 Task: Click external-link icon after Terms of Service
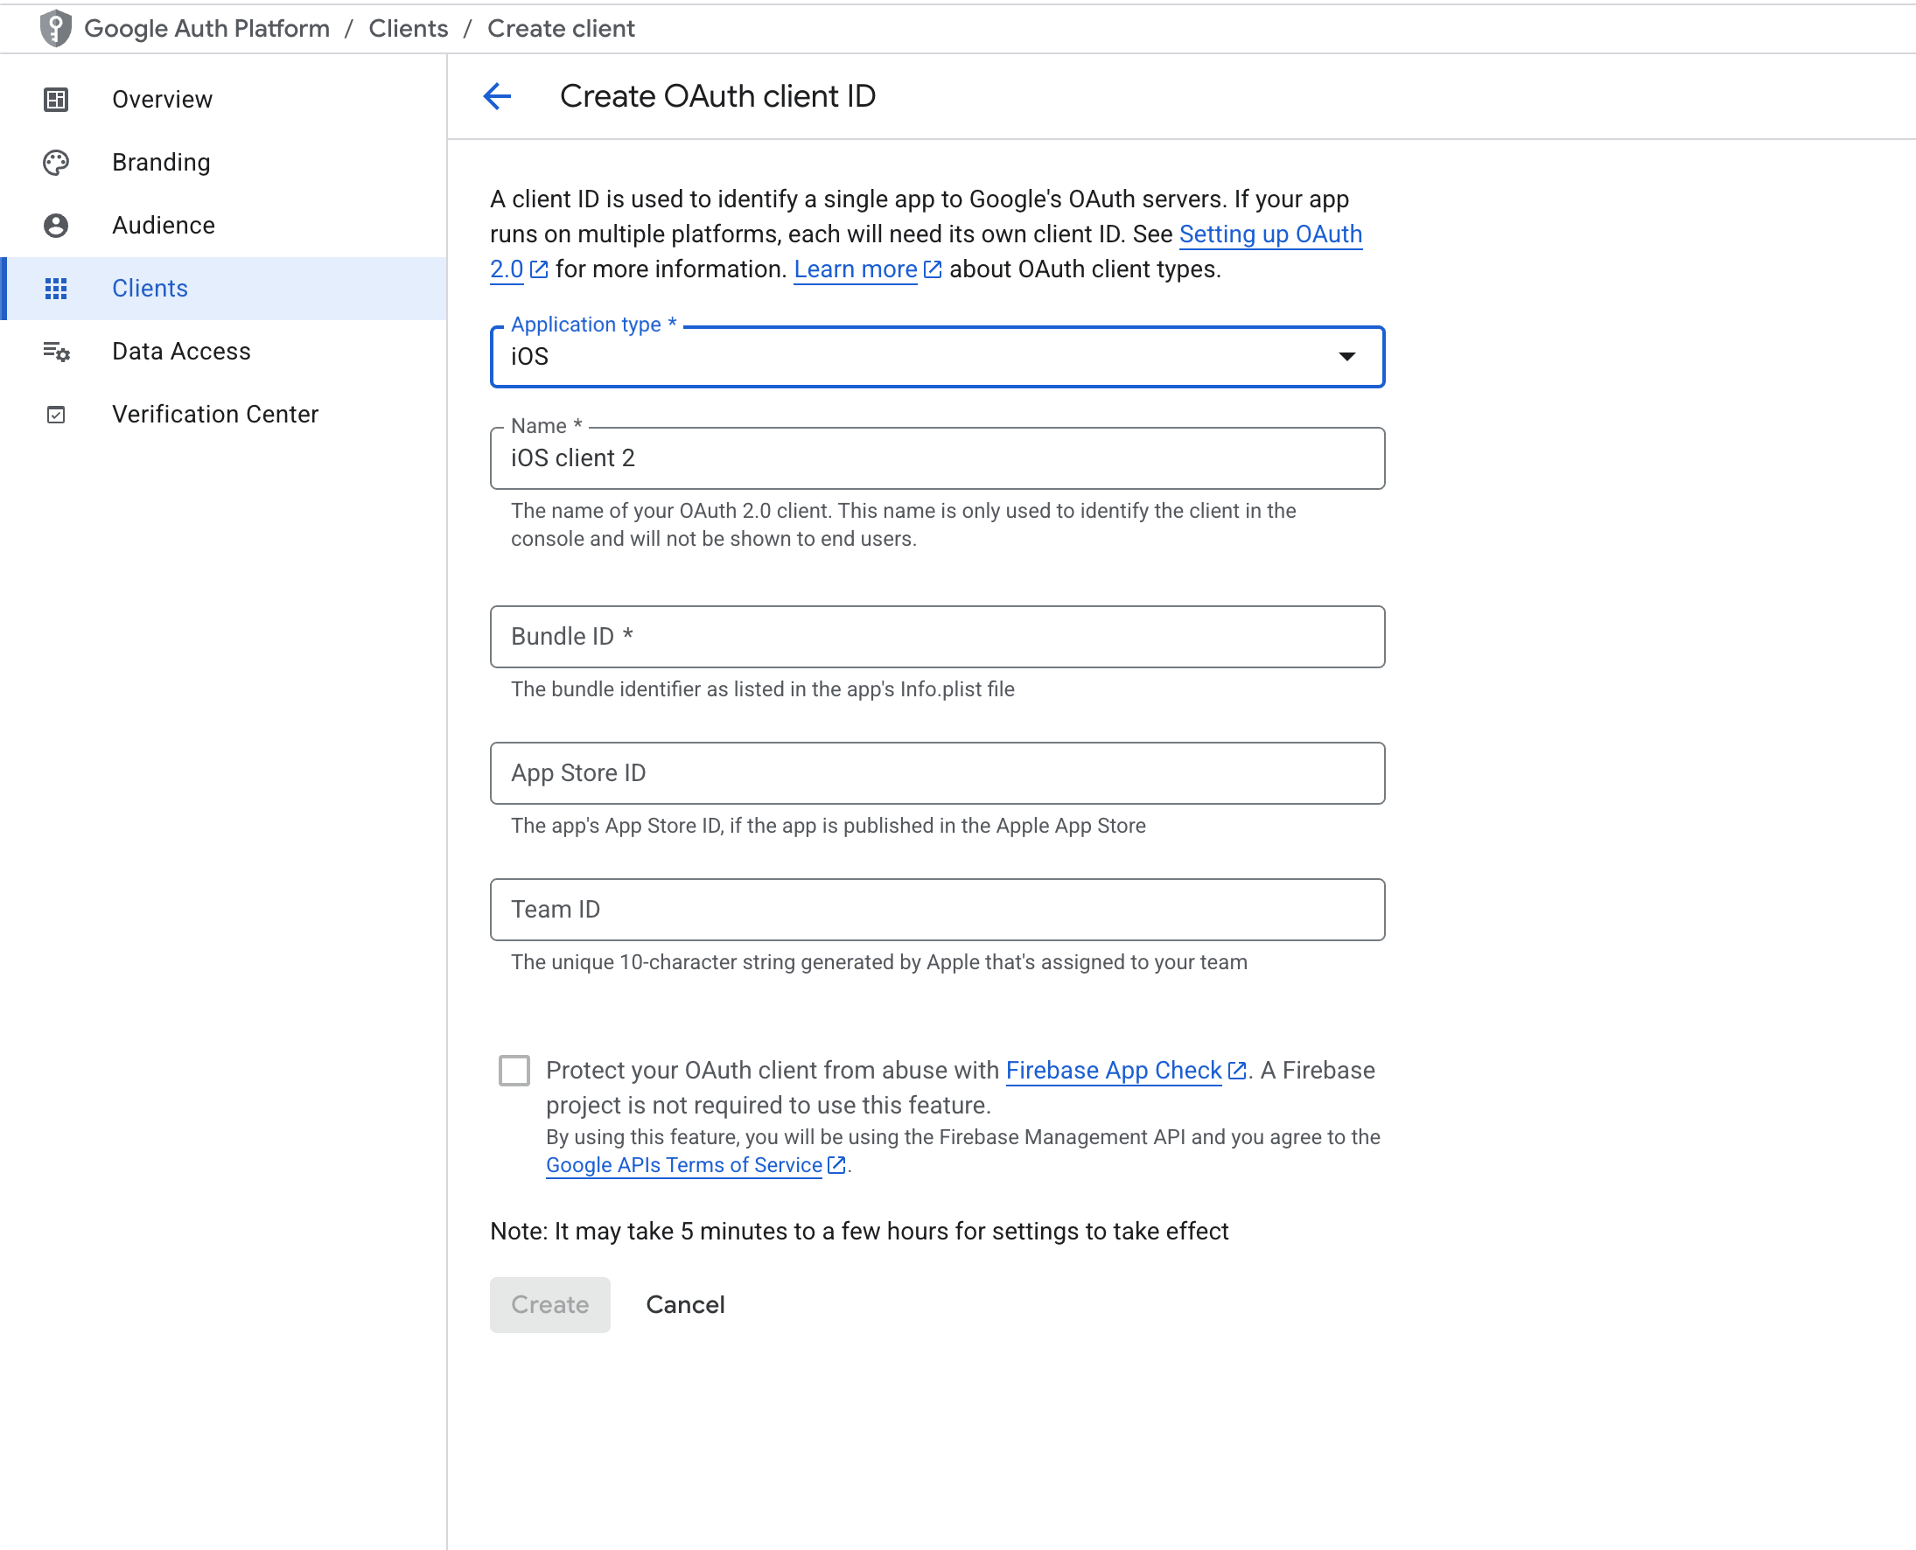[x=836, y=1164]
